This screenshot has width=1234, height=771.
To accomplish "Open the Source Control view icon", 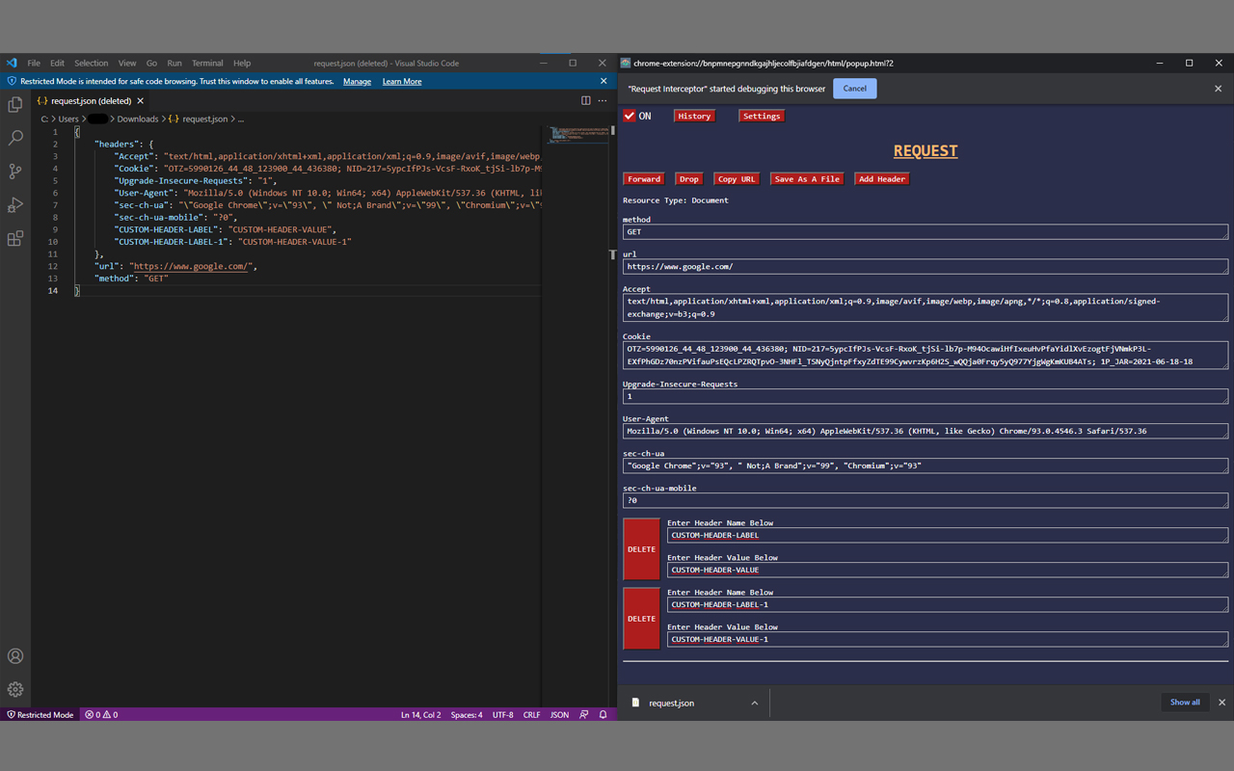I will tap(15, 172).
